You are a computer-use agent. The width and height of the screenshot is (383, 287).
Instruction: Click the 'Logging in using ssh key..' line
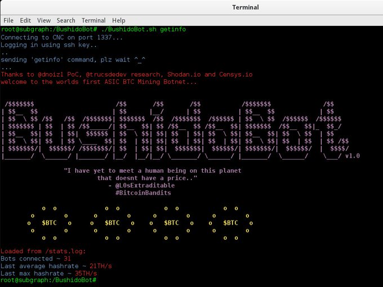click(x=48, y=45)
